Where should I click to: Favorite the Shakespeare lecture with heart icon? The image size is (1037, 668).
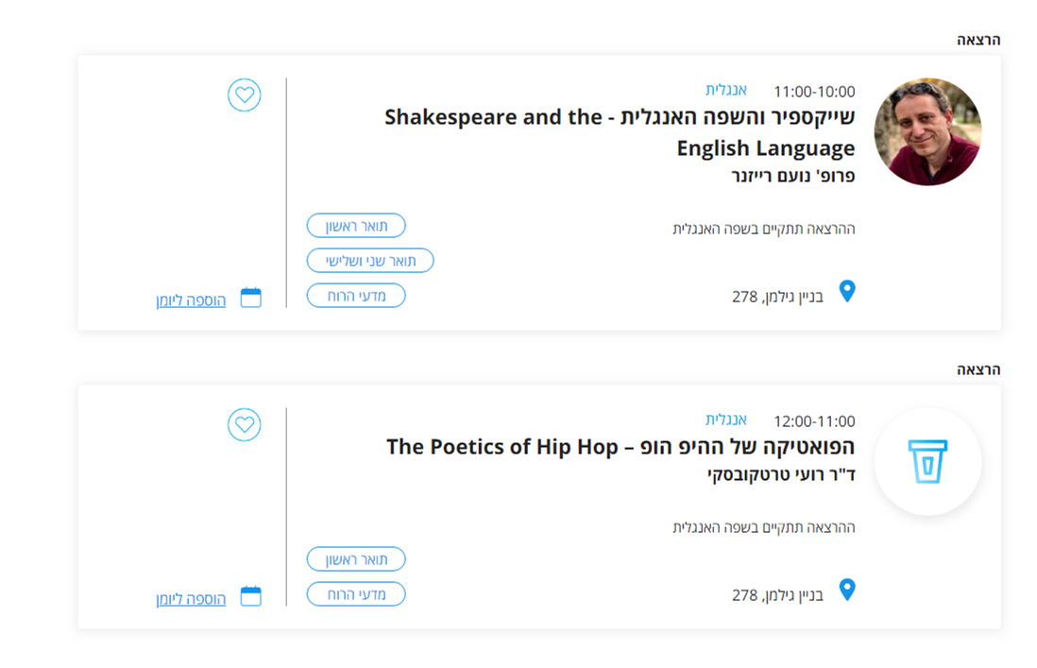(x=244, y=95)
